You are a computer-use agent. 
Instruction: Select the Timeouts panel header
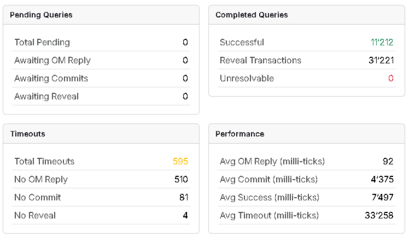(28, 134)
